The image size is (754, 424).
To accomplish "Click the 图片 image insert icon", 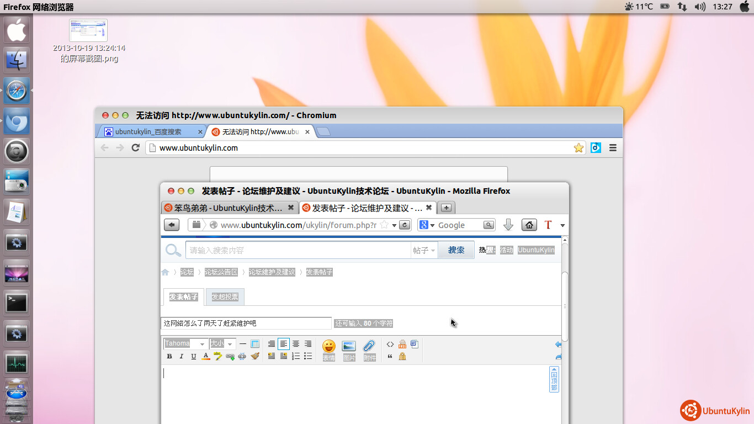I will coord(349,347).
